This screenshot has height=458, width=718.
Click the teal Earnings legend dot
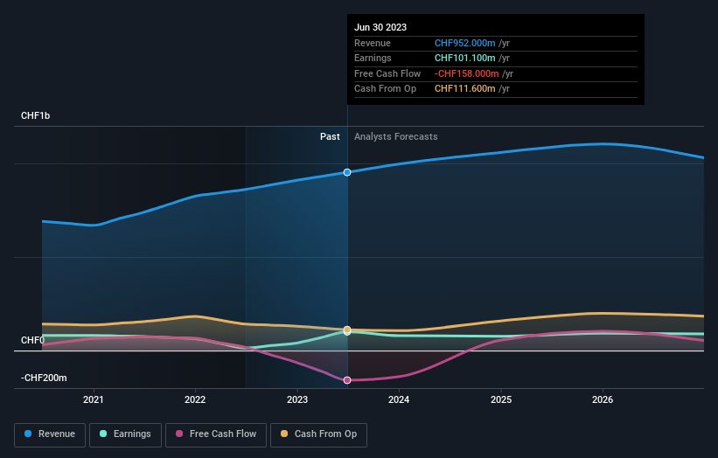[x=103, y=434]
